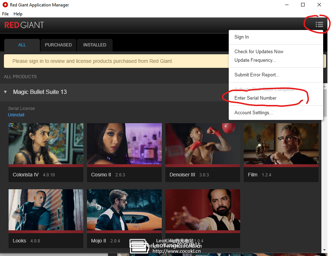Click the sign-in notice banner text
The width and height of the screenshot is (331, 256).
93,61
